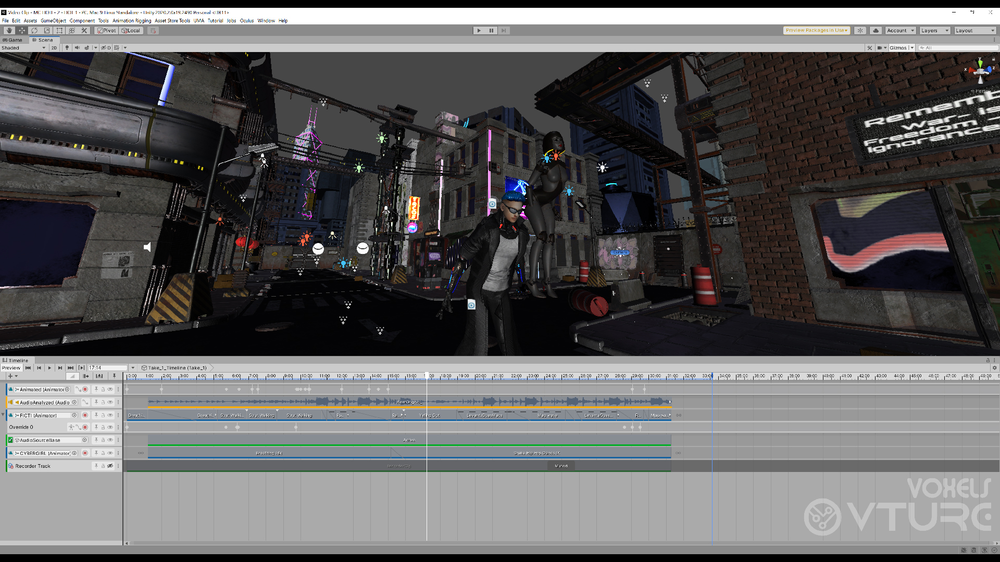
Task: Select the Rotate tool
Action: pyautogui.click(x=34, y=31)
